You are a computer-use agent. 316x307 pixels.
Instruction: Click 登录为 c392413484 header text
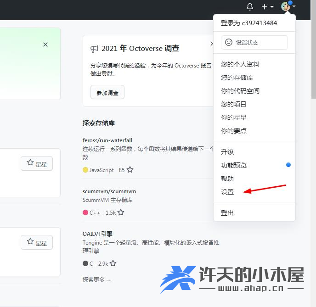[x=248, y=23]
